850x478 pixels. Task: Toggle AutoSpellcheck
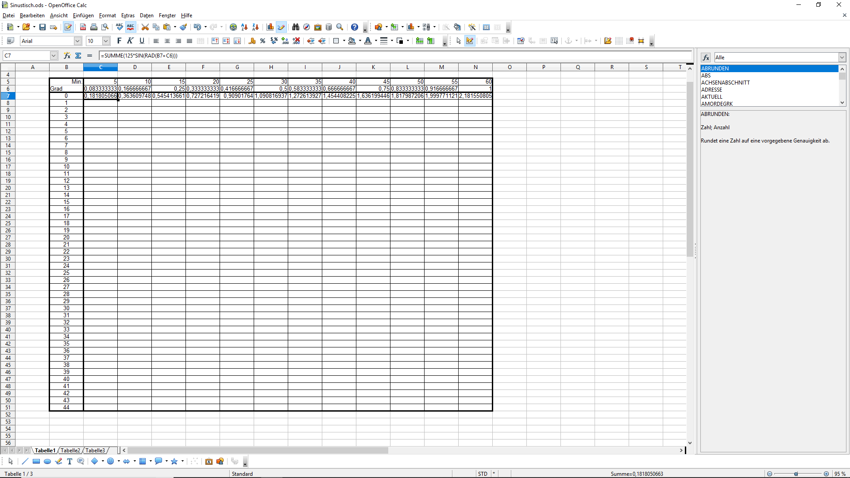[x=130, y=27]
